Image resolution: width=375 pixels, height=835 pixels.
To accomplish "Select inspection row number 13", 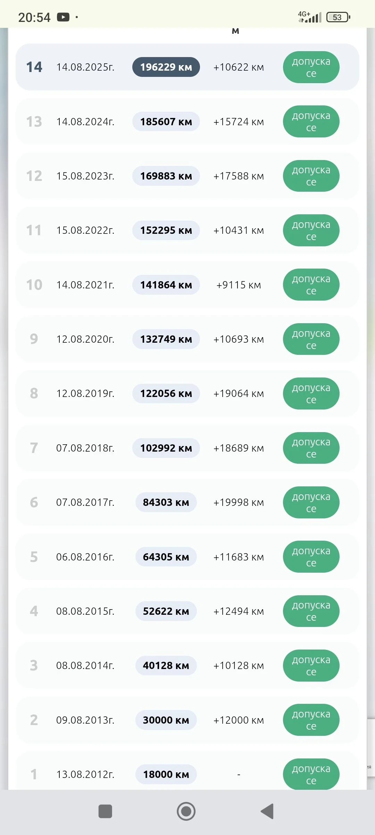I will (x=34, y=122).
